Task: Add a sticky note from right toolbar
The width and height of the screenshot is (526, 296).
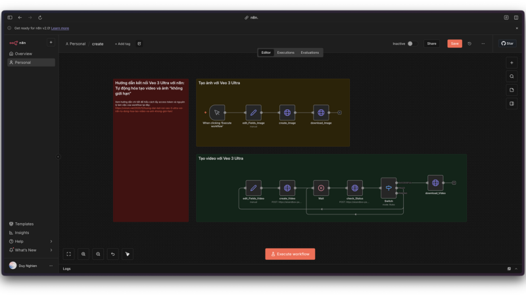Action: 512,90
